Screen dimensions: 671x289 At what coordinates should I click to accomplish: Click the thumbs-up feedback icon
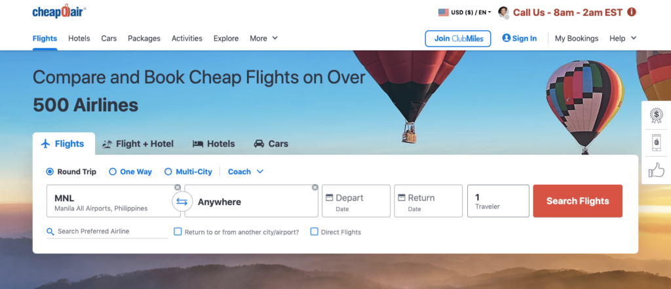coord(656,170)
